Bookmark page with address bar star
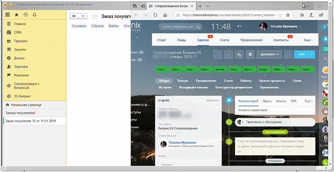334x172 pixels. click(288, 15)
